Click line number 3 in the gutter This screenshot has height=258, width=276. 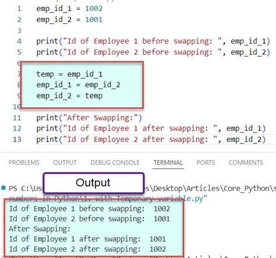click(19, 30)
